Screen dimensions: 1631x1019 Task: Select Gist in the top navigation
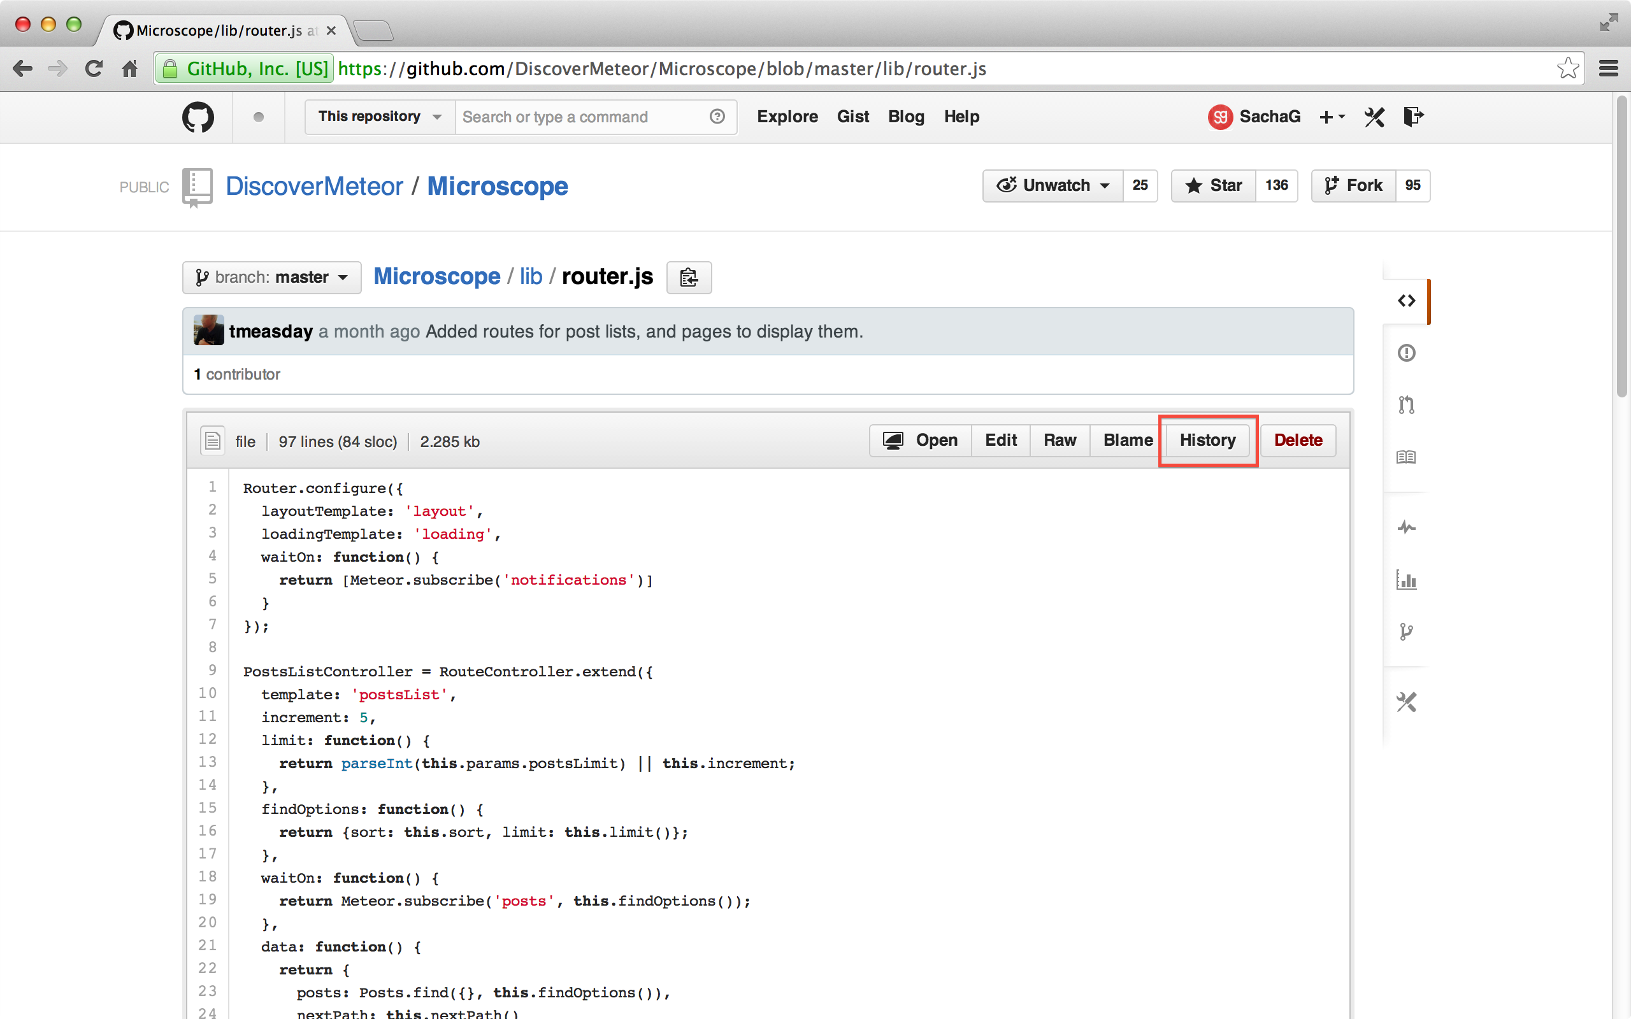[852, 117]
